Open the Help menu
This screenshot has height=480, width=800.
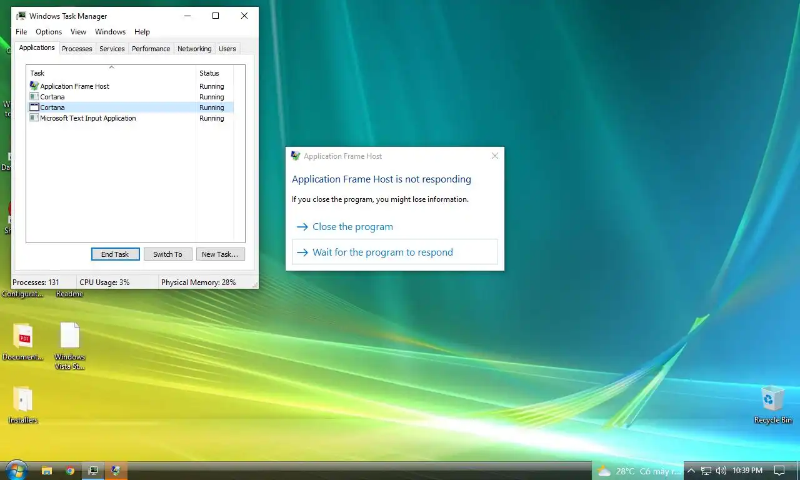[142, 32]
